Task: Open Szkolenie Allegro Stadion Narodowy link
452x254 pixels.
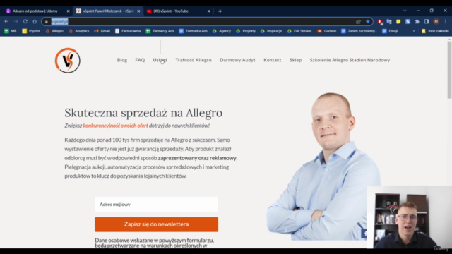Action: point(350,60)
